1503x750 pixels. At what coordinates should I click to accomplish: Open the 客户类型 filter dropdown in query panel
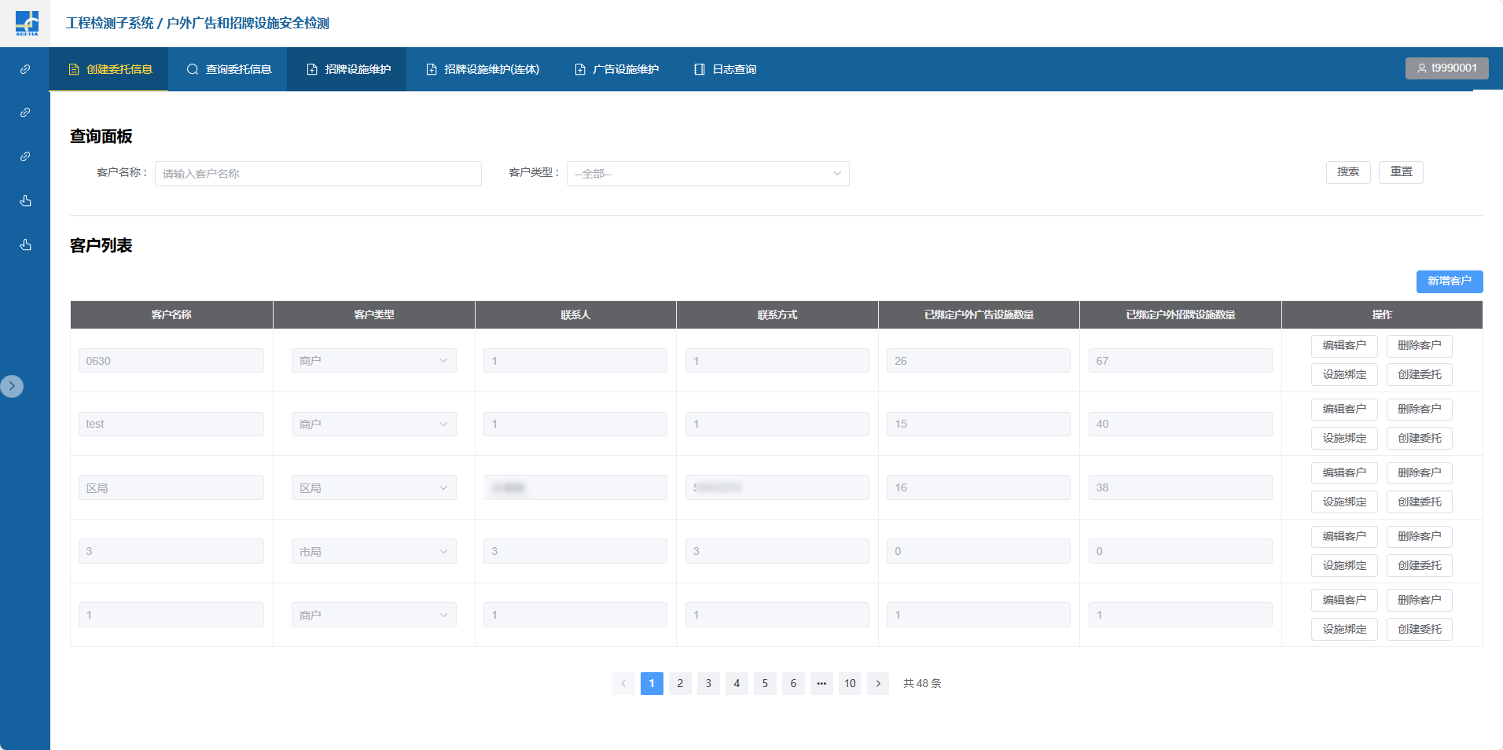pos(707,174)
